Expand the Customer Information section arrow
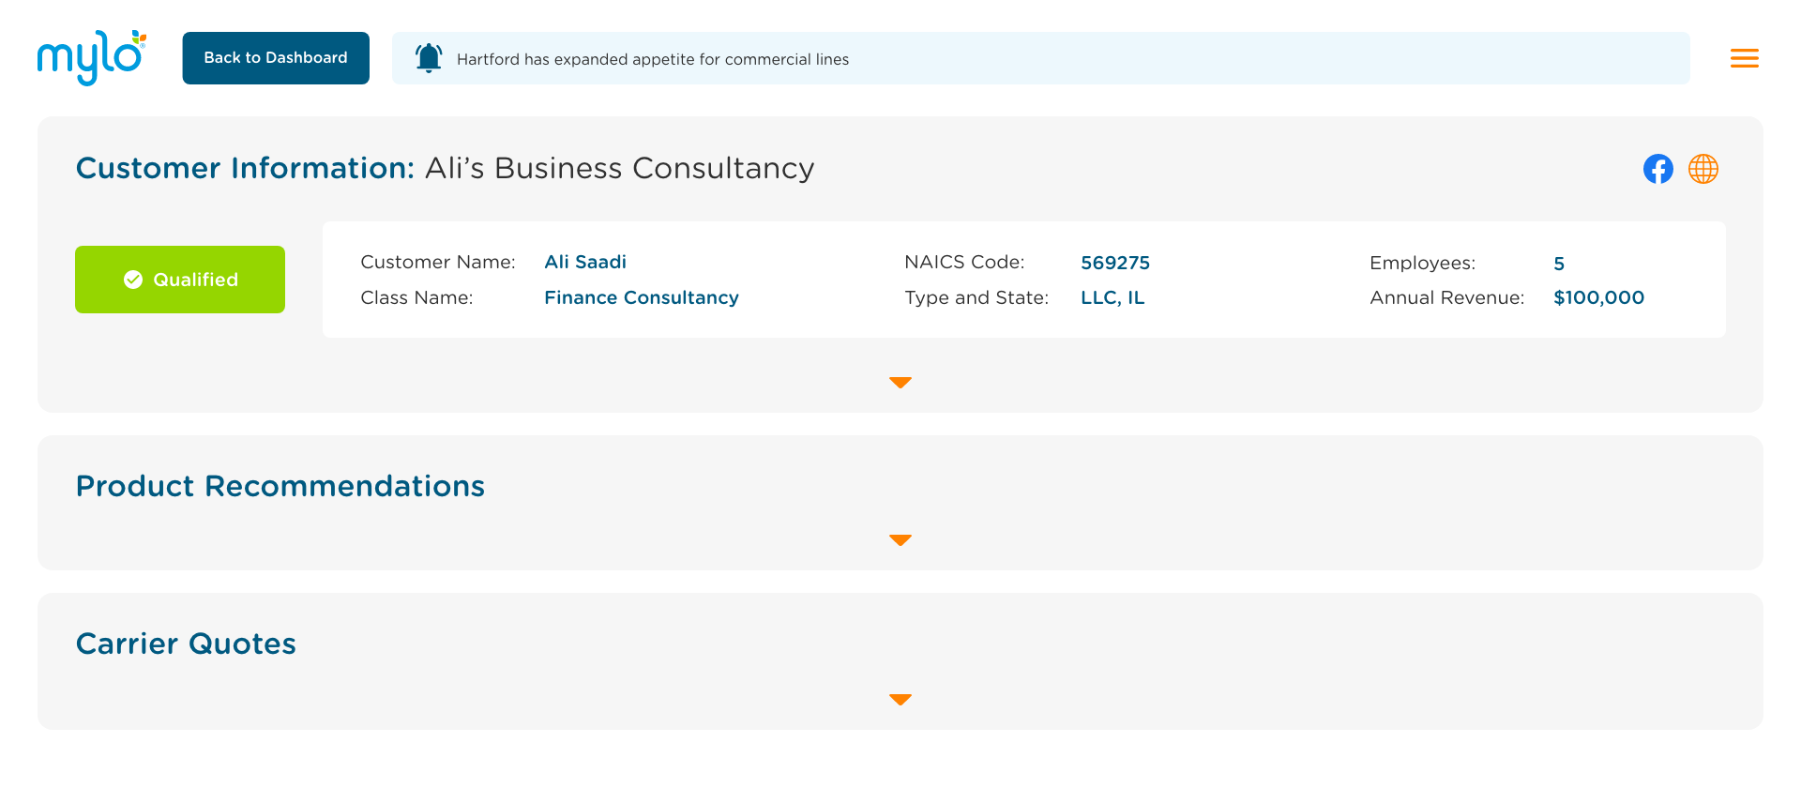This screenshot has height=803, width=1801. click(x=900, y=383)
